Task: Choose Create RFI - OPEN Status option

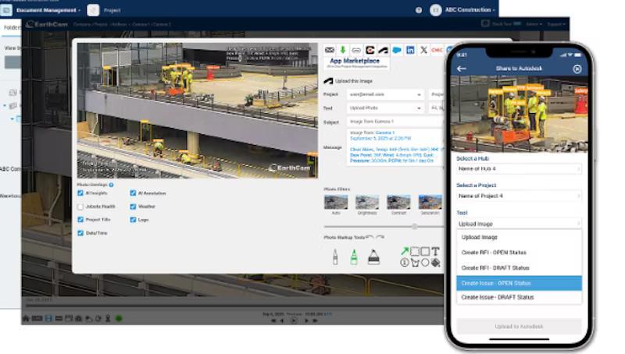Action: (519, 253)
